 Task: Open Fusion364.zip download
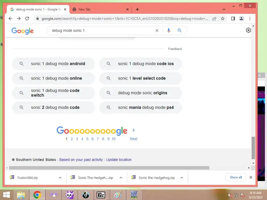(27, 178)
